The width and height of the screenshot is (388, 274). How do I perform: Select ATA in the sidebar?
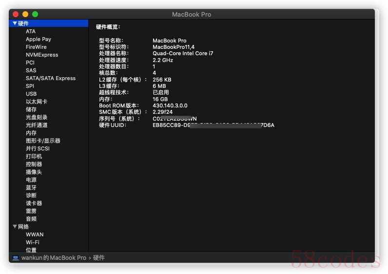(31, 31)
